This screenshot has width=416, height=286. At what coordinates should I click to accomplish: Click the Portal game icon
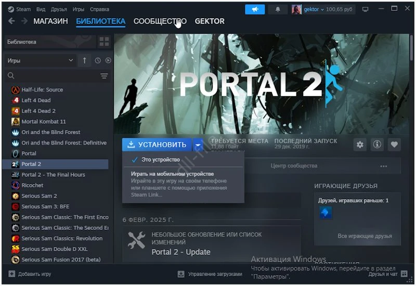click(16, 153)
